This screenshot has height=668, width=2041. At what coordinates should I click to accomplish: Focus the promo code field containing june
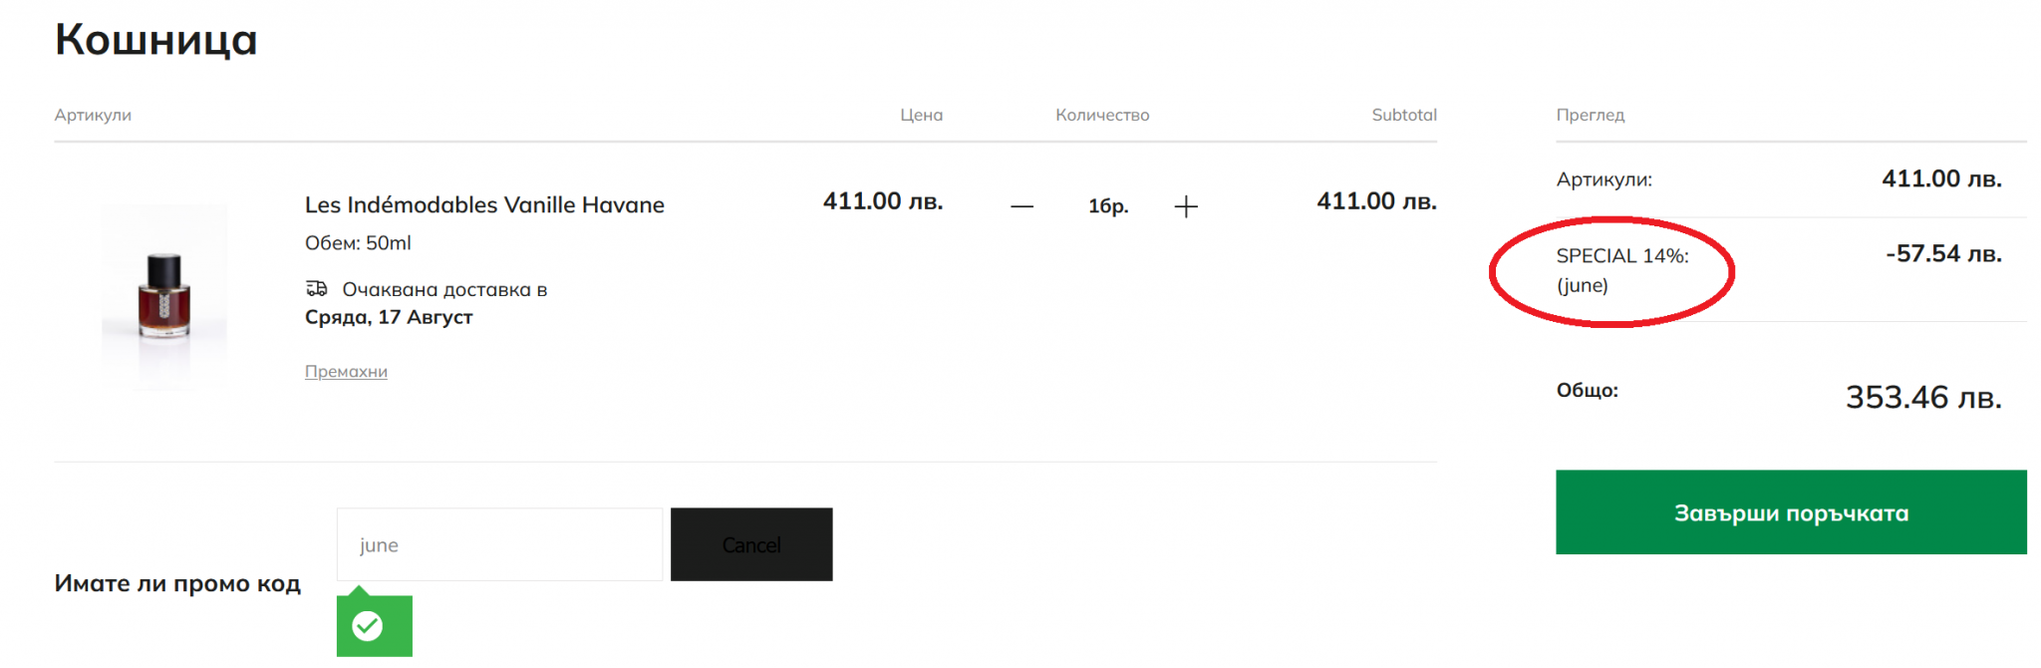coord(499,544)
